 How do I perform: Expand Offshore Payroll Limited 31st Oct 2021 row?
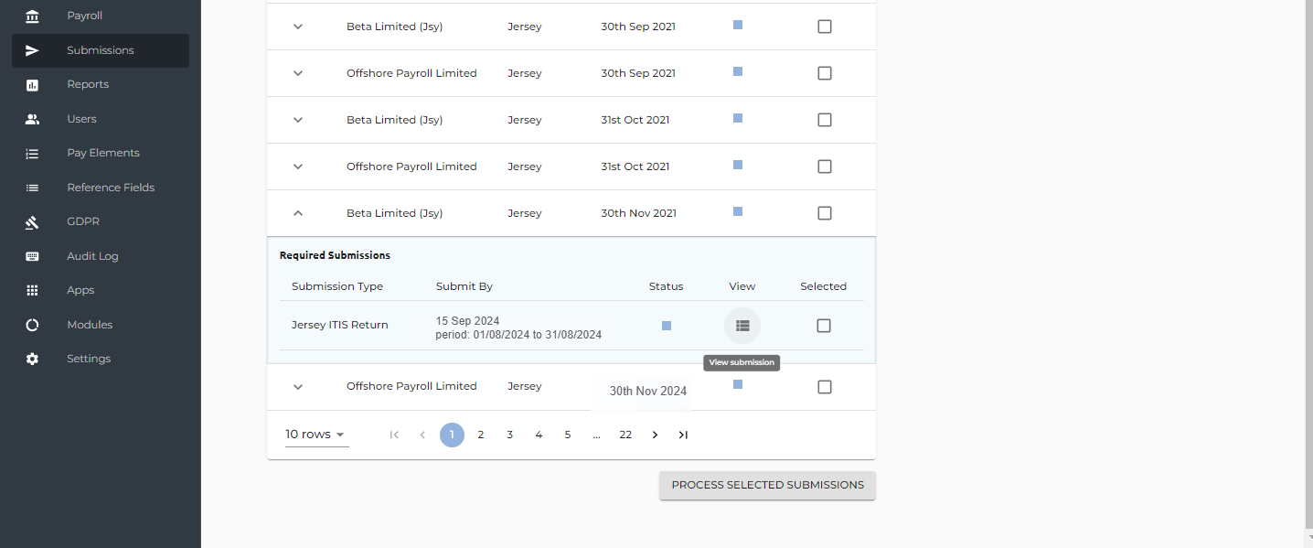297,167
